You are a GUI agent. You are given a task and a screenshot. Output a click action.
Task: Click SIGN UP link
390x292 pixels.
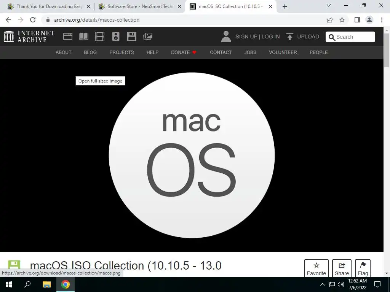[x=246, y=36]
